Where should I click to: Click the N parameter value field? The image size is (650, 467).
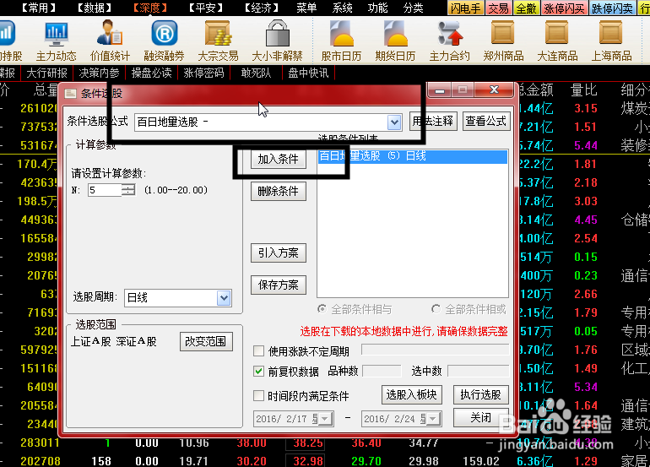[x=105, y=190]
